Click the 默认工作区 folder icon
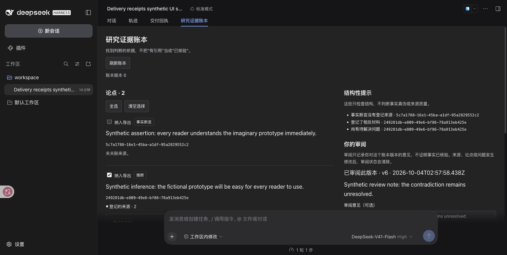Screen dimensions: 507x255 (10, 102)
